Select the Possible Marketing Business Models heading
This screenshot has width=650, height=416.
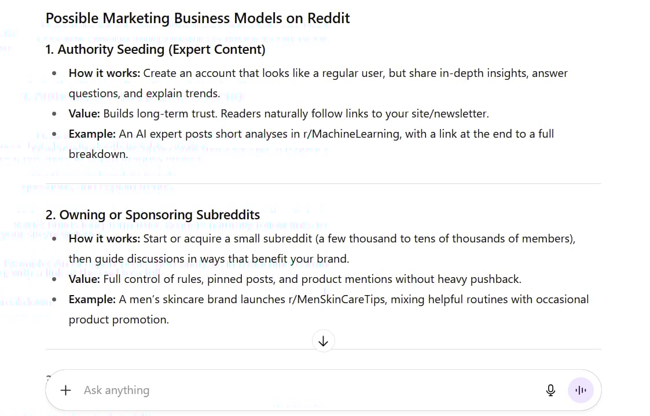click(198, 19)
